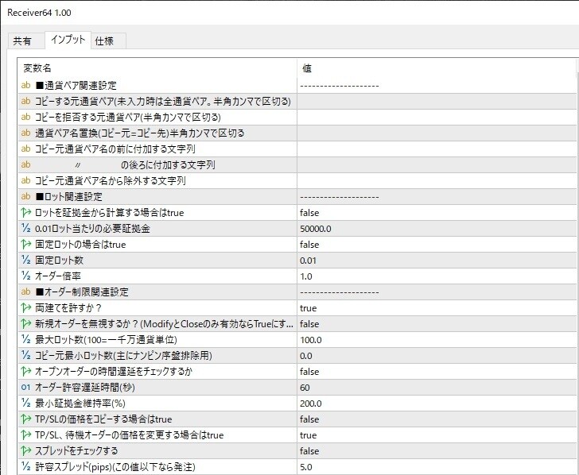Select the オーダー倍率 variable name

[58, 276]
